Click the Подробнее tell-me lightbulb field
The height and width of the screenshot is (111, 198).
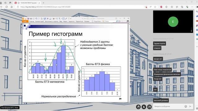pos(97,21)
